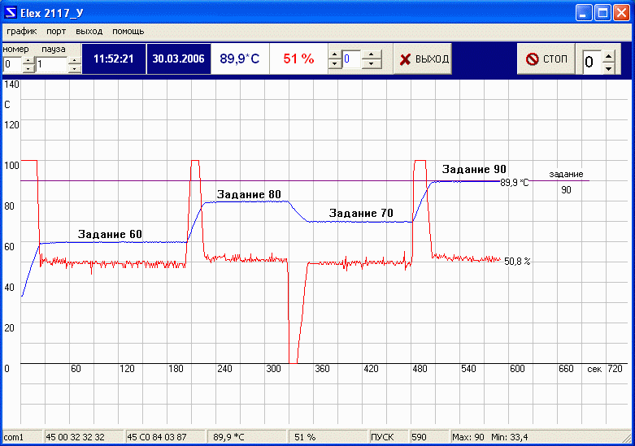Decrease the пауза value with down arrow
This screenshot has height=446, width=635.
click(x=75, y=68)
